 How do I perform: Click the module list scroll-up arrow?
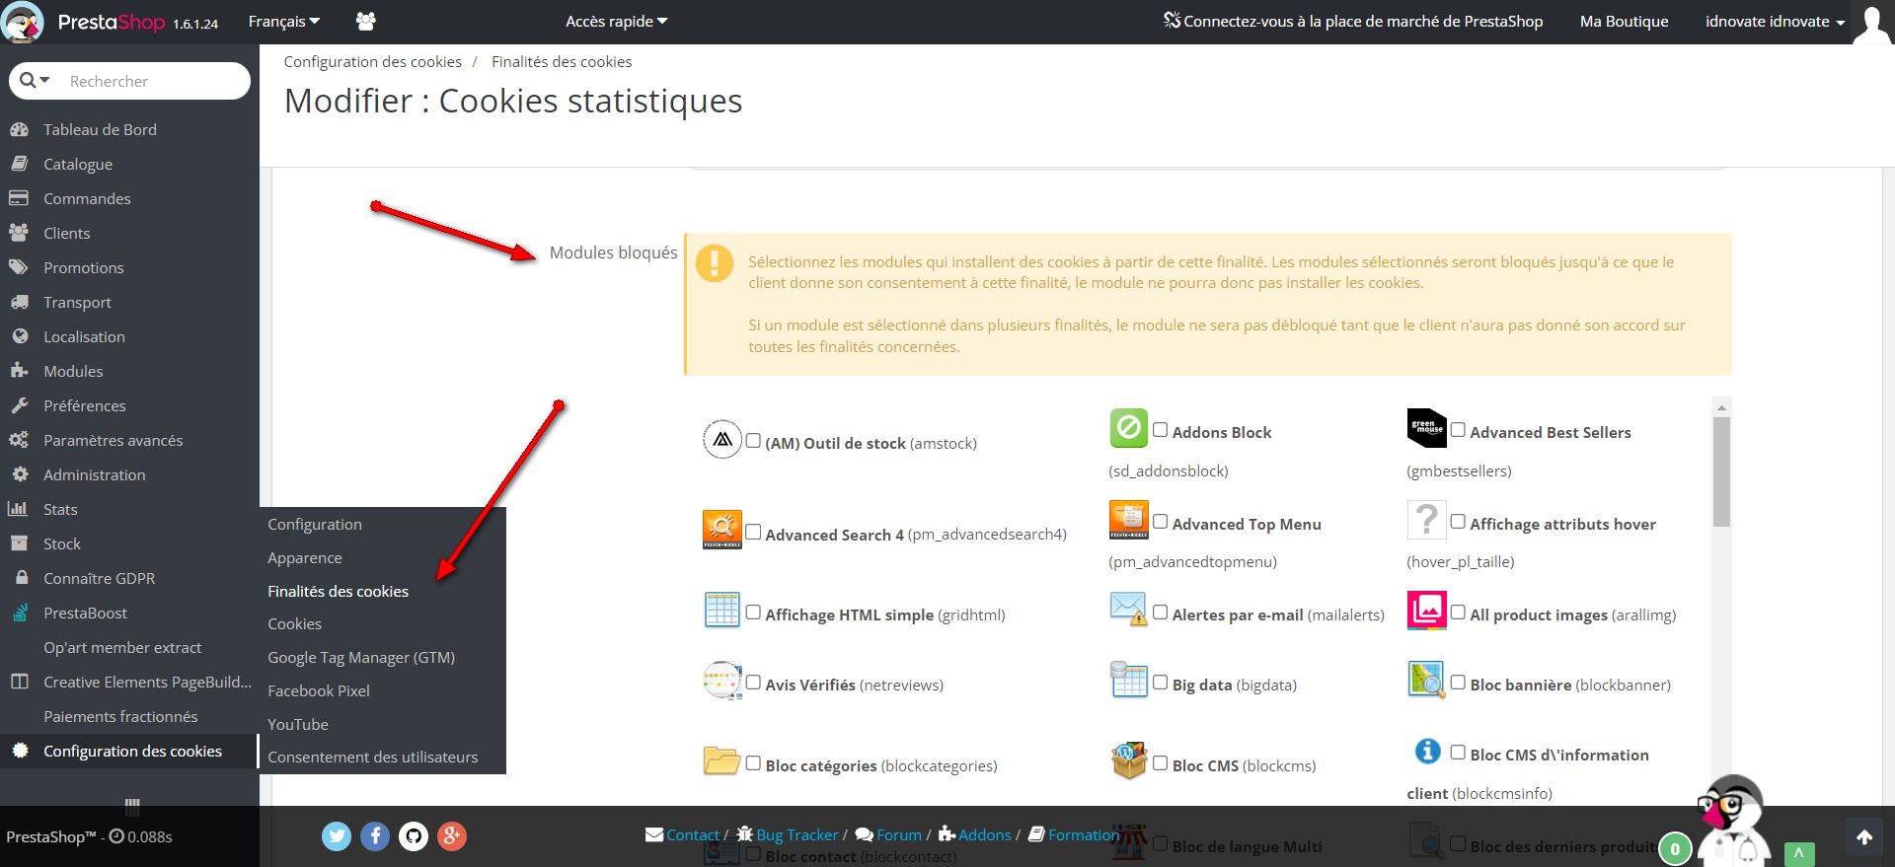click(1721, 406)
